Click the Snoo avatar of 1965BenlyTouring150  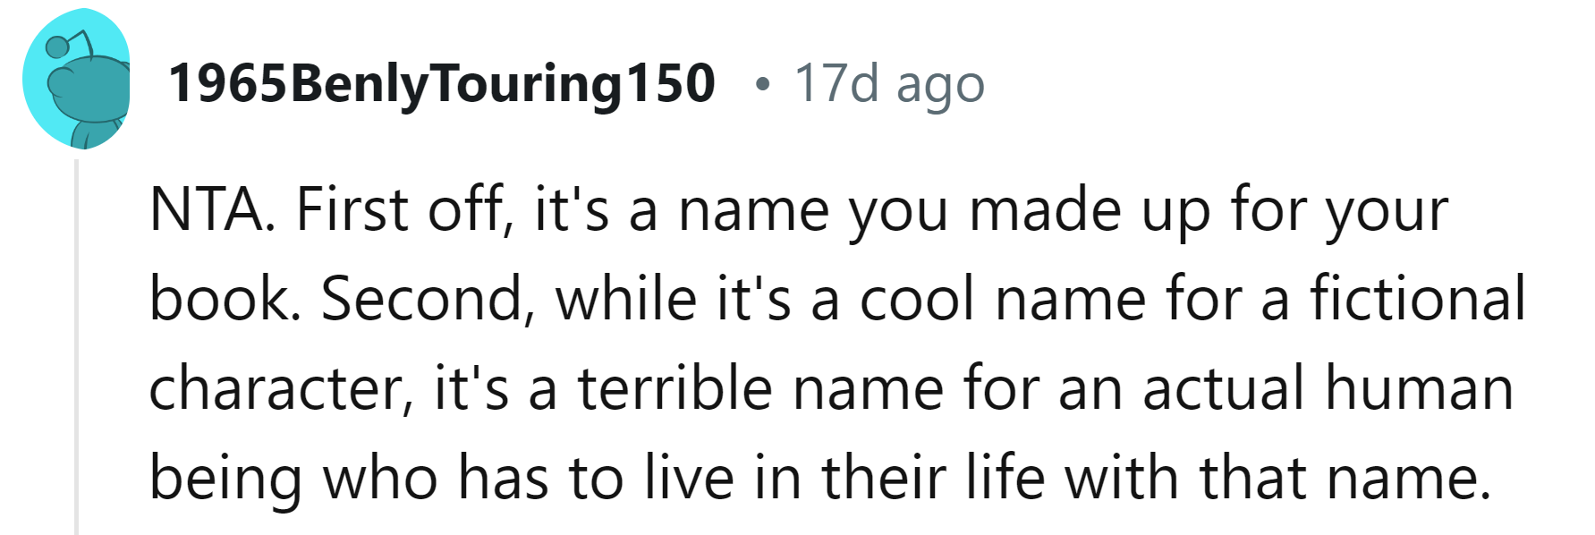[x=76, y=81]
